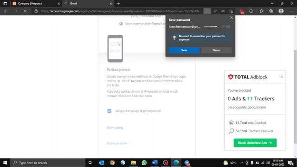Click the browser Back arrow
This screenshot has height=167, width=297.
(6, 11)
